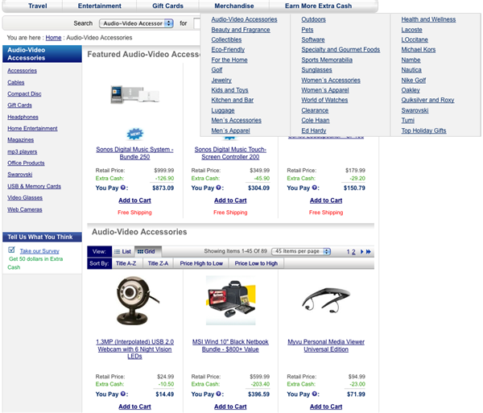The image size is (483, 413).
Task: Click the You Pay info icon beside $14.49
Action: tap(123, 394)
